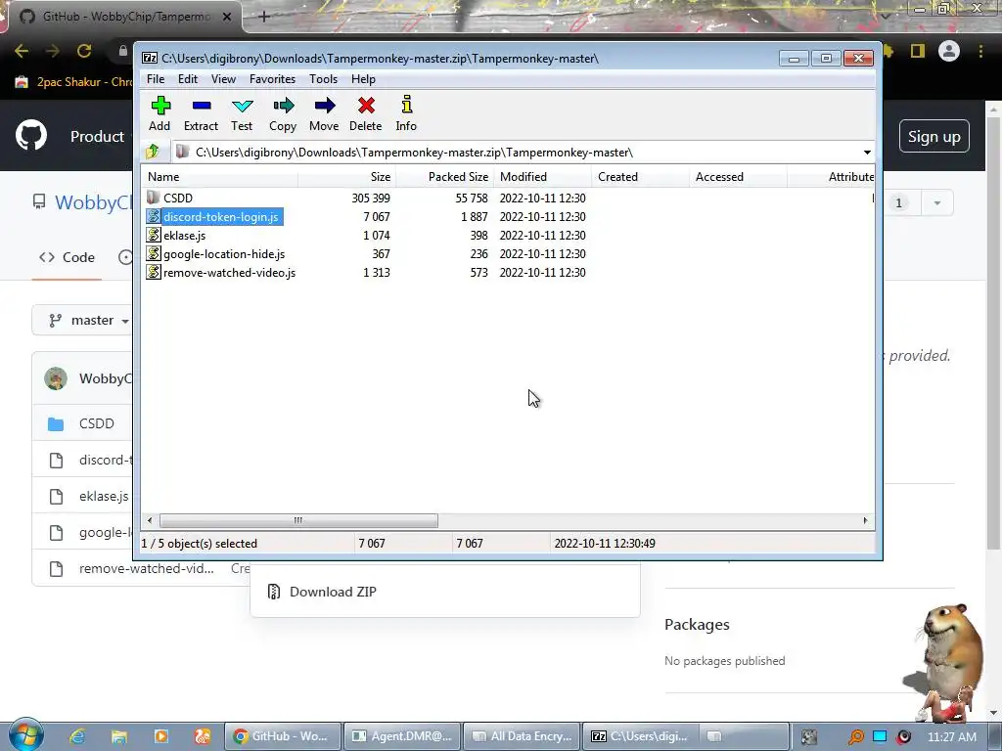
Task: Select the CSDD folder in 7-Zip
Action: [x=178, y=198]
